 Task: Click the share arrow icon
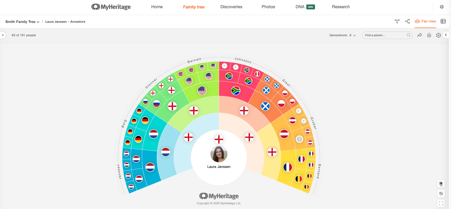(420, 35)
